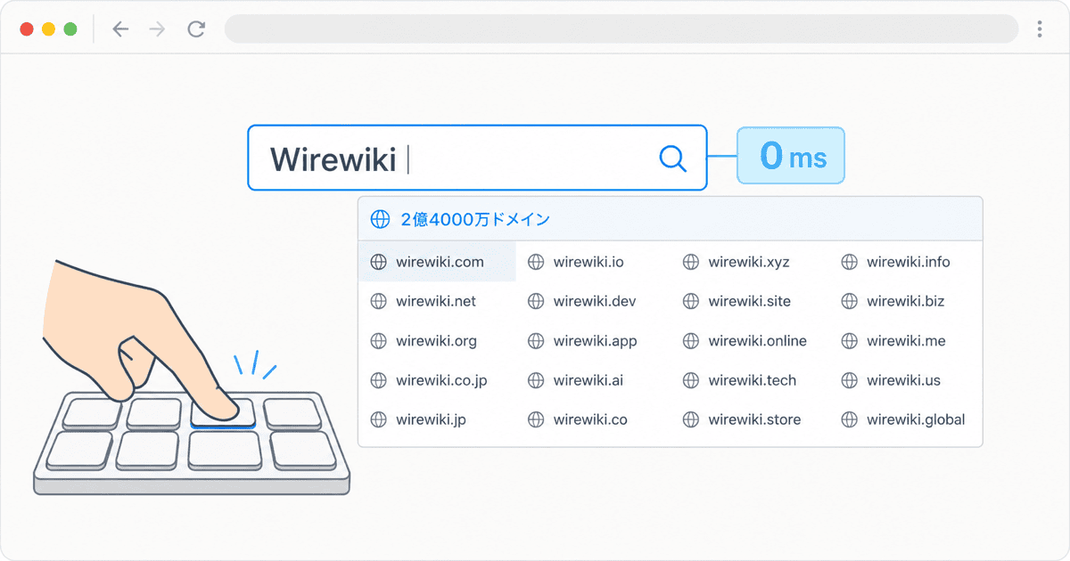Click the globe icon next to wirewiki.online

click(691, 341)
